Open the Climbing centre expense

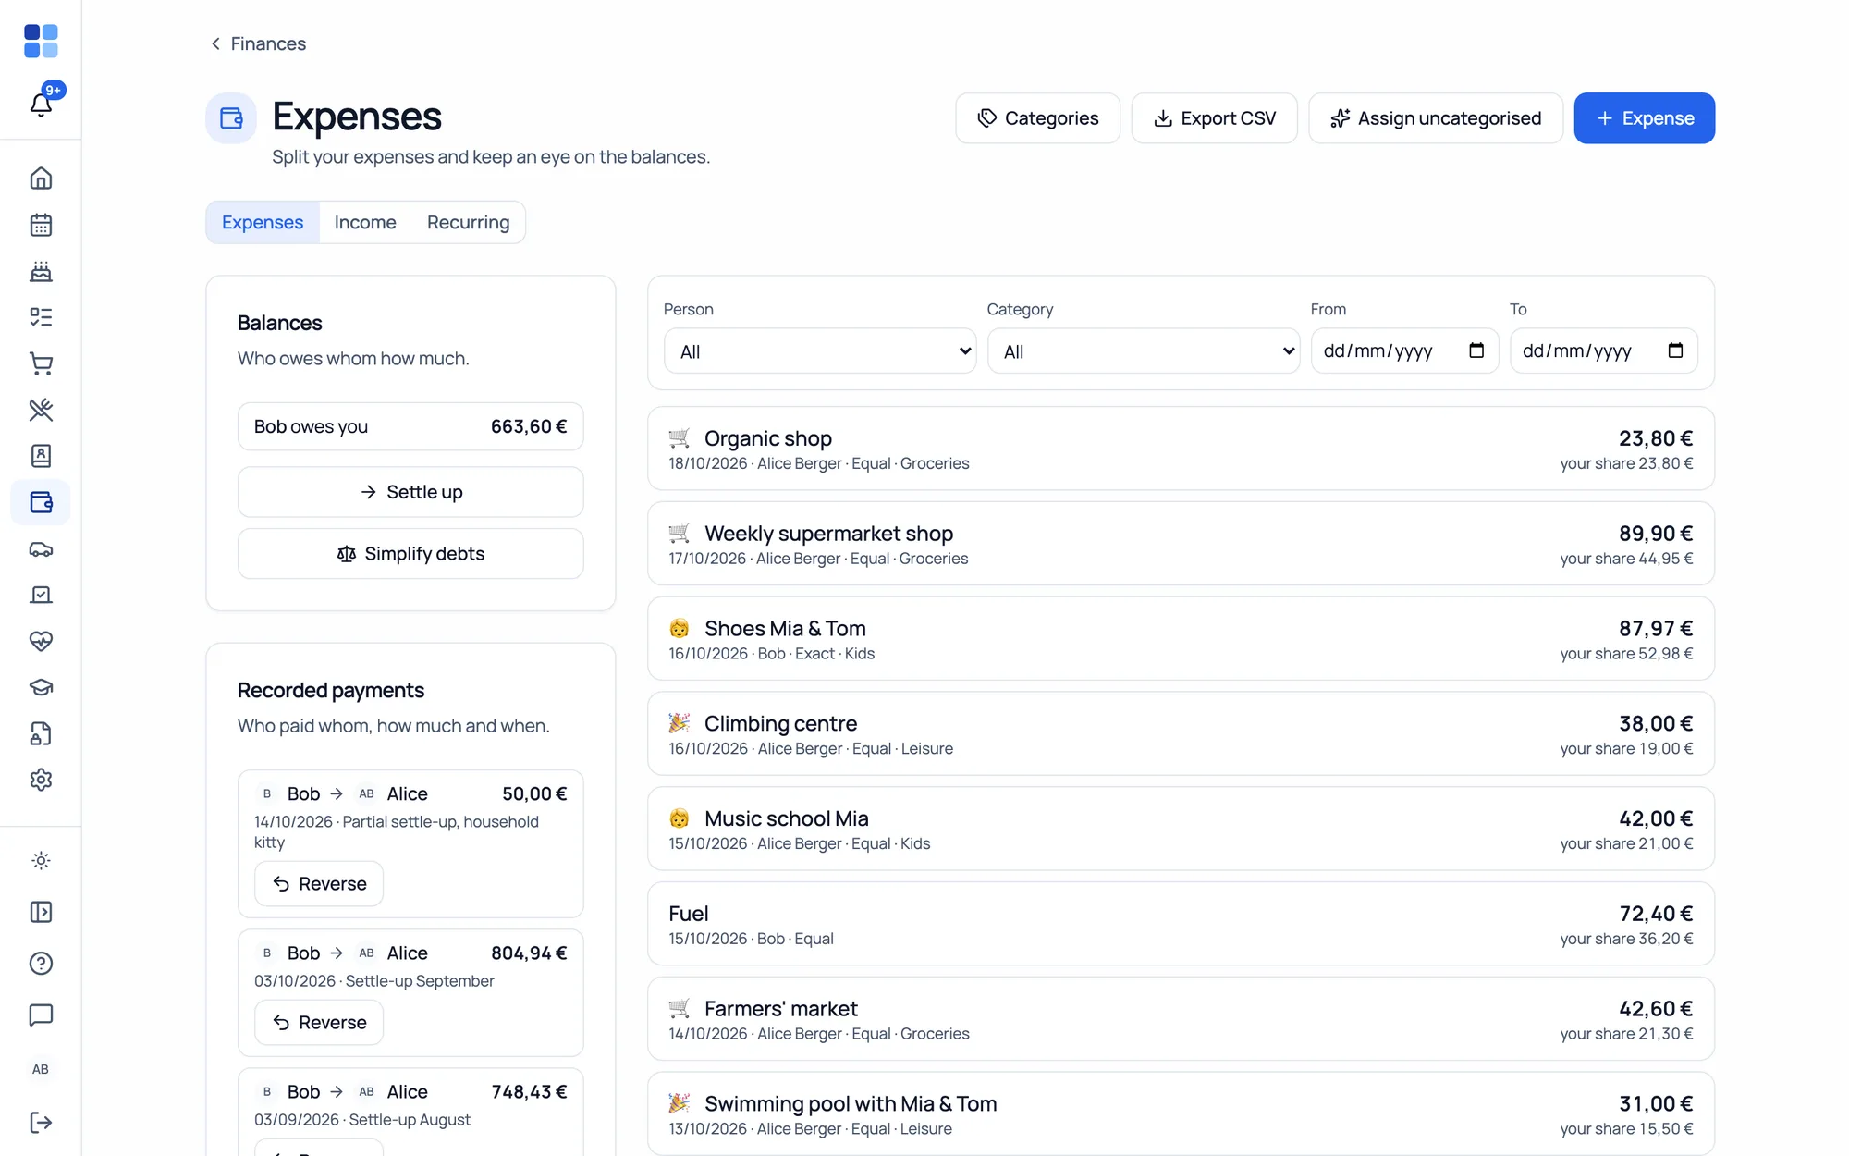click(1182, 734)
